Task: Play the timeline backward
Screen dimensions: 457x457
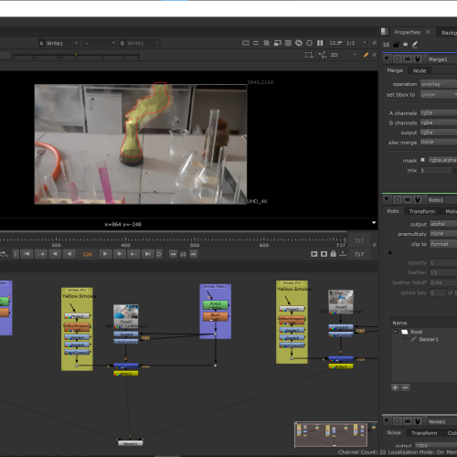Action: (69, 254)
